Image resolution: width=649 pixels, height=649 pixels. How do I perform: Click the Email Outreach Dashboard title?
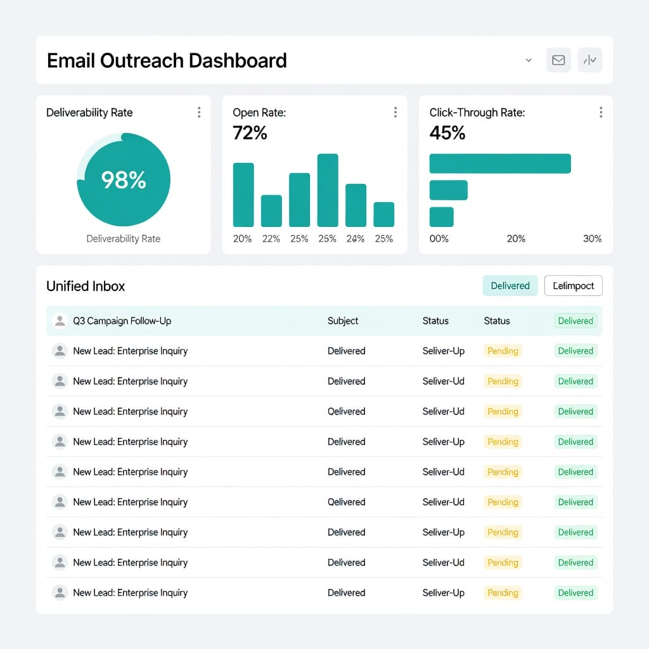(x=167, y=60)
